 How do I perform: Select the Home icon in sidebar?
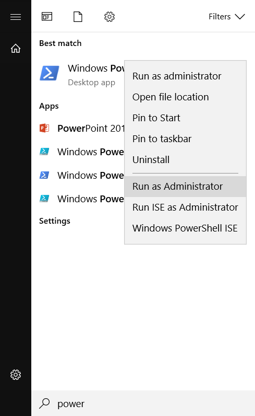tap(16, 48)
